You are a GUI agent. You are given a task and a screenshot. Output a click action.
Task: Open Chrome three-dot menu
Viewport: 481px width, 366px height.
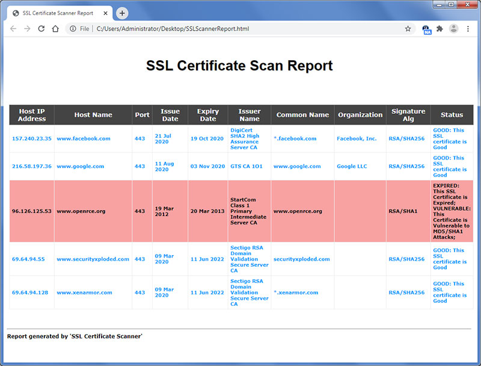(x=468, y=28)
